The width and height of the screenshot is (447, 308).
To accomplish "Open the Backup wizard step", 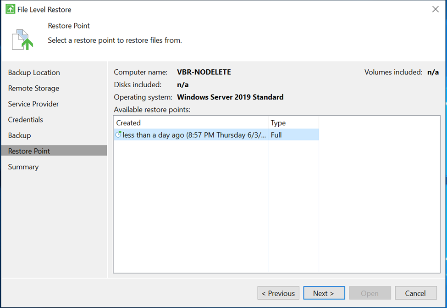I will [19, 135].
